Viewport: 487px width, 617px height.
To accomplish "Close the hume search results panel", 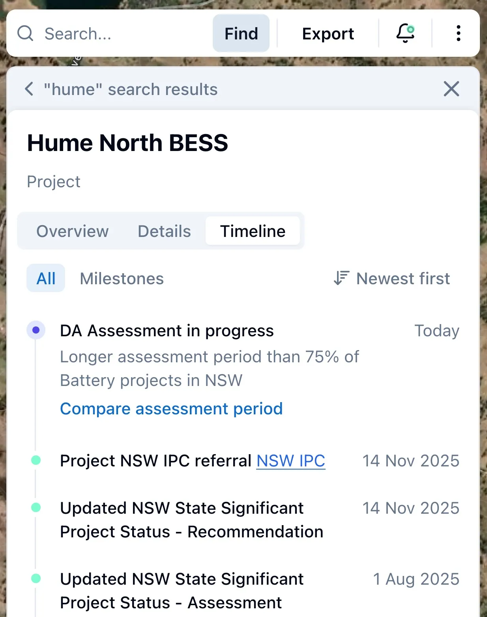I will tap(451, 89).
